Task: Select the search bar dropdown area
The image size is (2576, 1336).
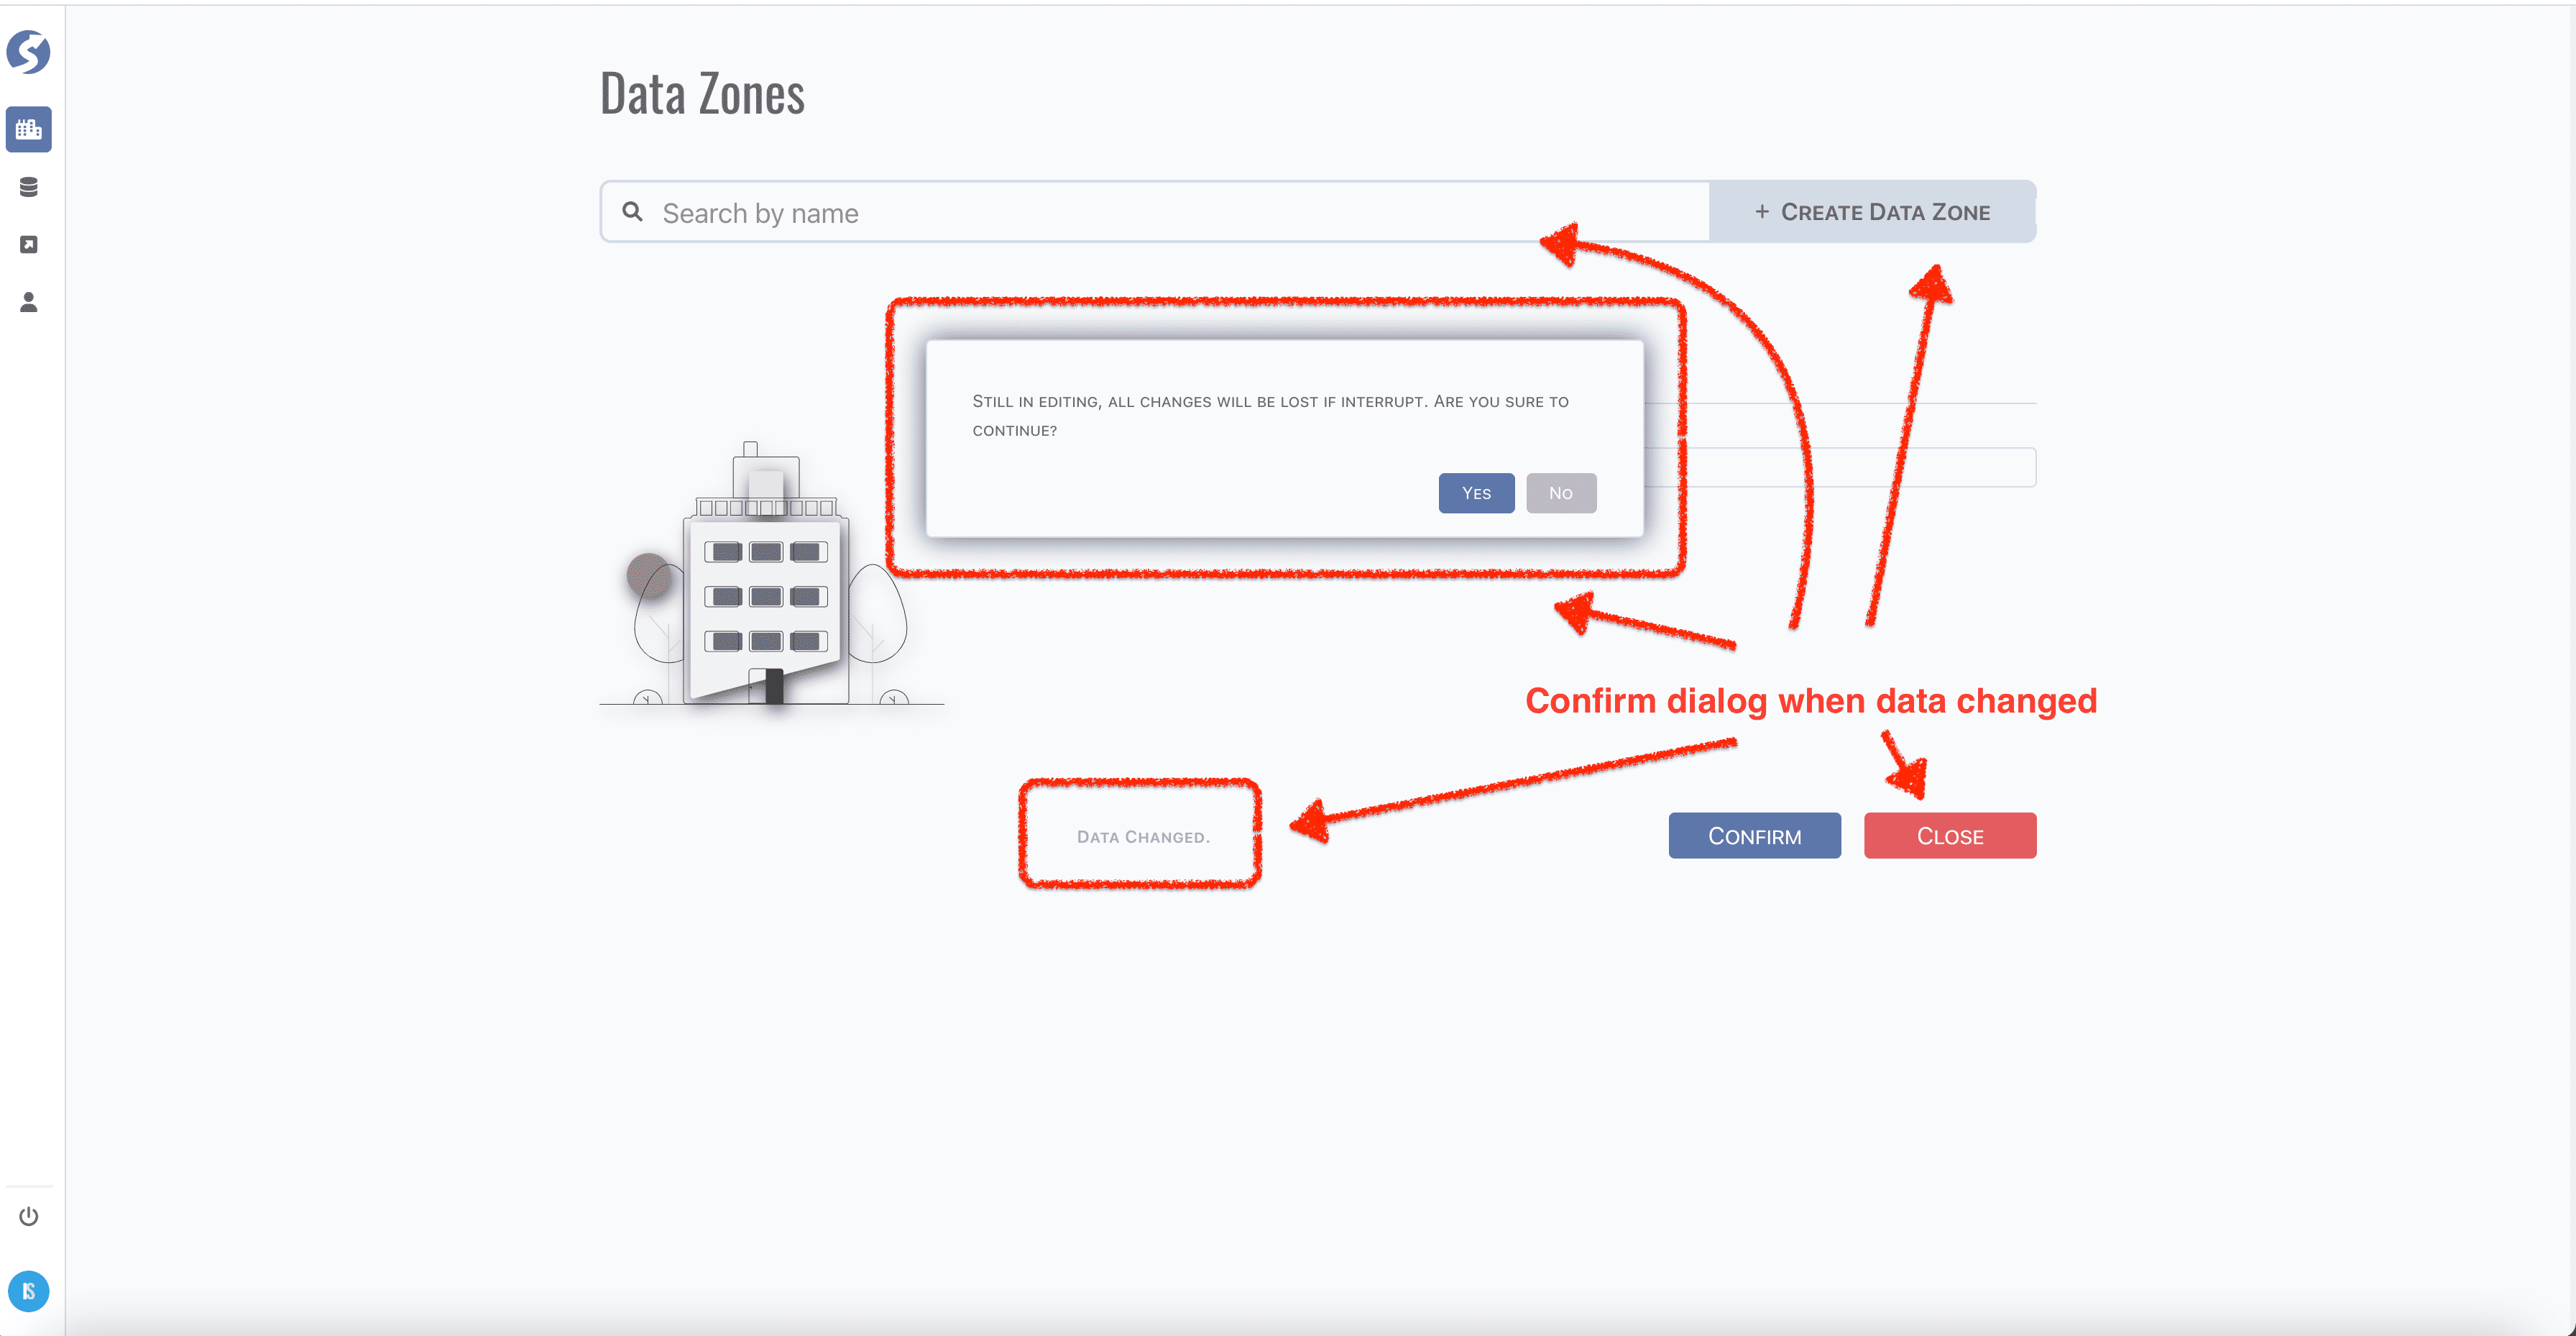Action: click(1154, 211)
